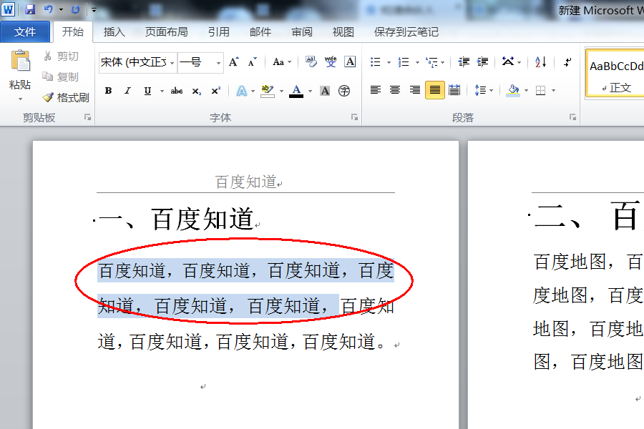The width and height of the screenshot is (644, 429).
Task: Open the font size dropdown 一号
Action: [218, 63]
